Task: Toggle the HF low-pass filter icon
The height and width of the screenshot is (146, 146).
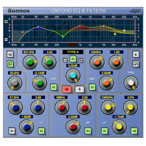Action: click(x=136, y=64)
